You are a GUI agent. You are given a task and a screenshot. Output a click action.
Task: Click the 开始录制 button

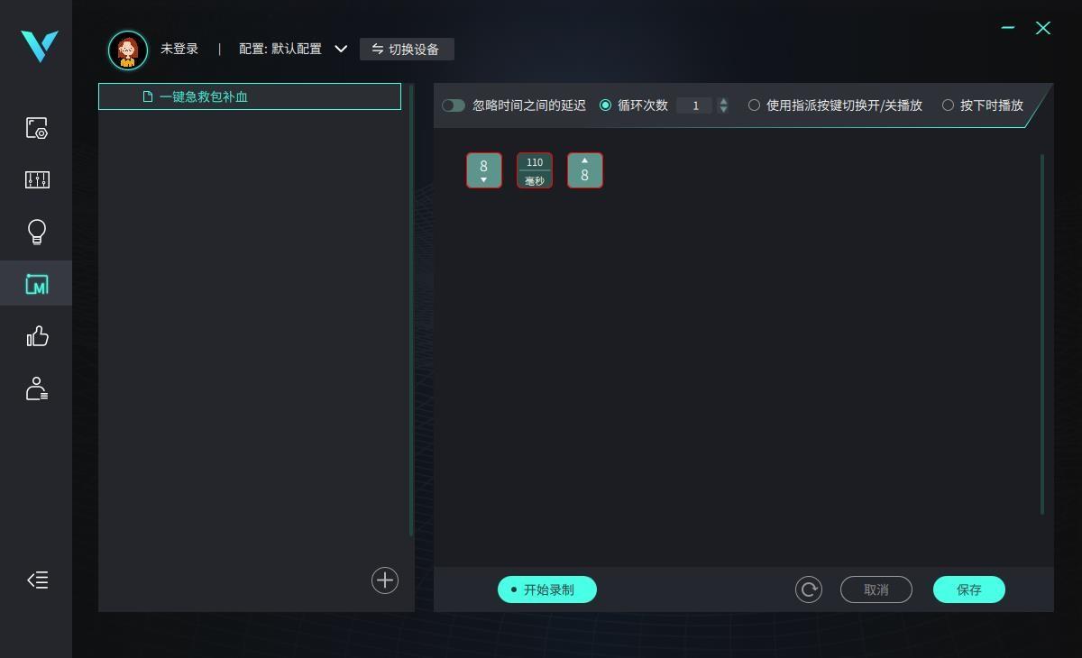coord(547,589)
